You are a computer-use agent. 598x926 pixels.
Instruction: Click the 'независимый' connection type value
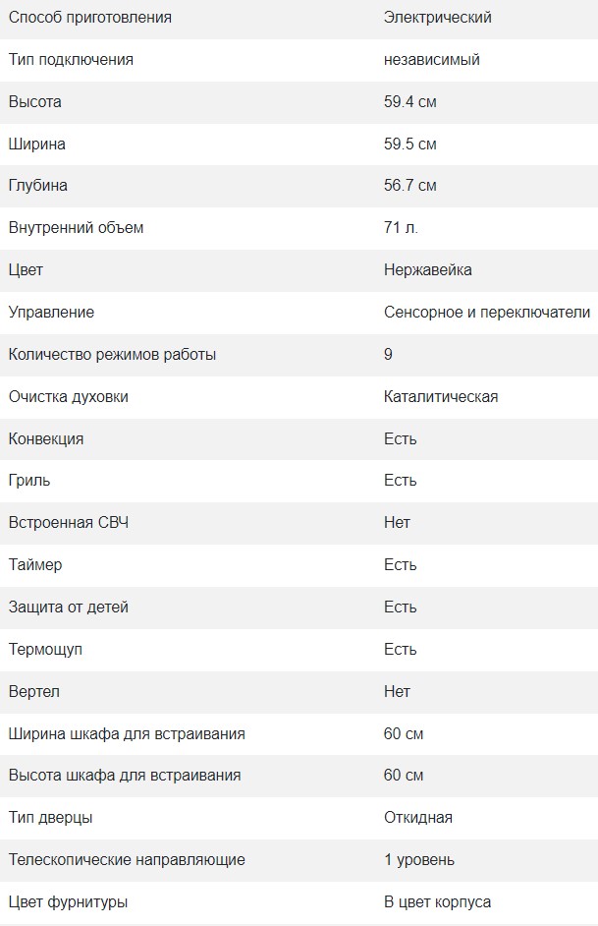(431, 60)
